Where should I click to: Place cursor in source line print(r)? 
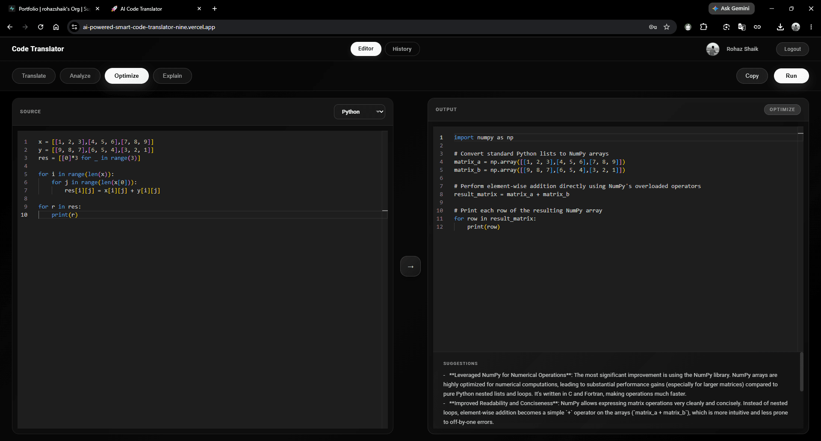65,215
